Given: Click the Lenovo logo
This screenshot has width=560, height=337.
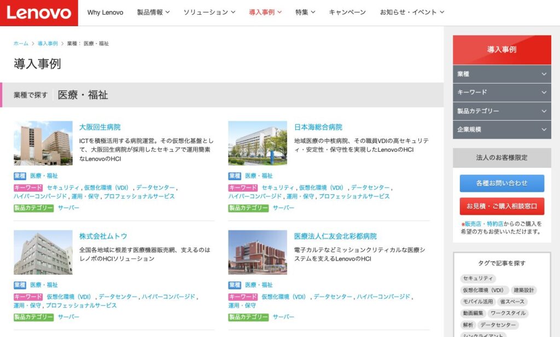Looking at the screenshot, I should (39, 13).
